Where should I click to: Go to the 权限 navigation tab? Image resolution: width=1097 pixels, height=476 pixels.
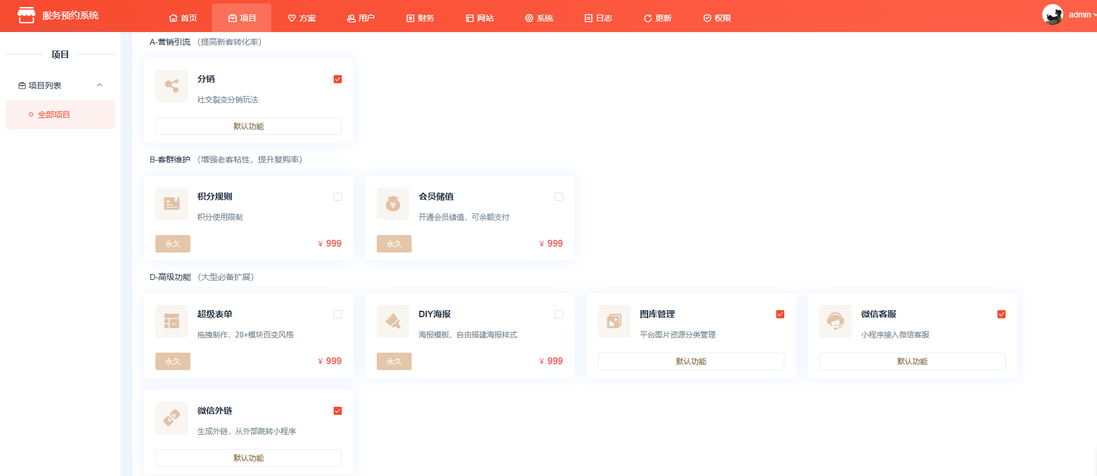(x=717, y=18)
